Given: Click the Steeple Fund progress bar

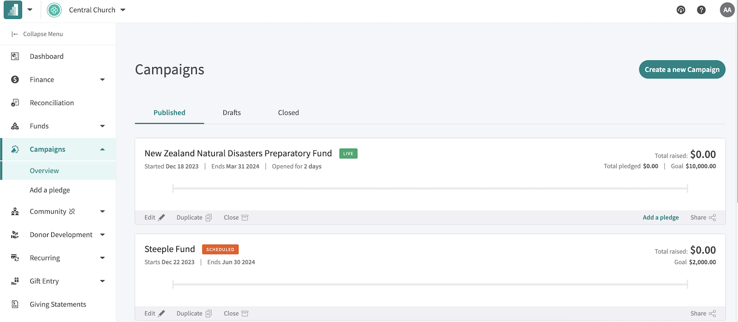Looking at the screenshot, I should click(430, 284).
